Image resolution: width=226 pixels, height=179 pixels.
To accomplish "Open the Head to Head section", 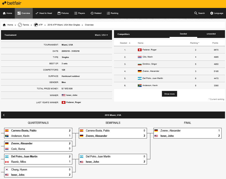I will pyautogui.click(x=44, y=13).
